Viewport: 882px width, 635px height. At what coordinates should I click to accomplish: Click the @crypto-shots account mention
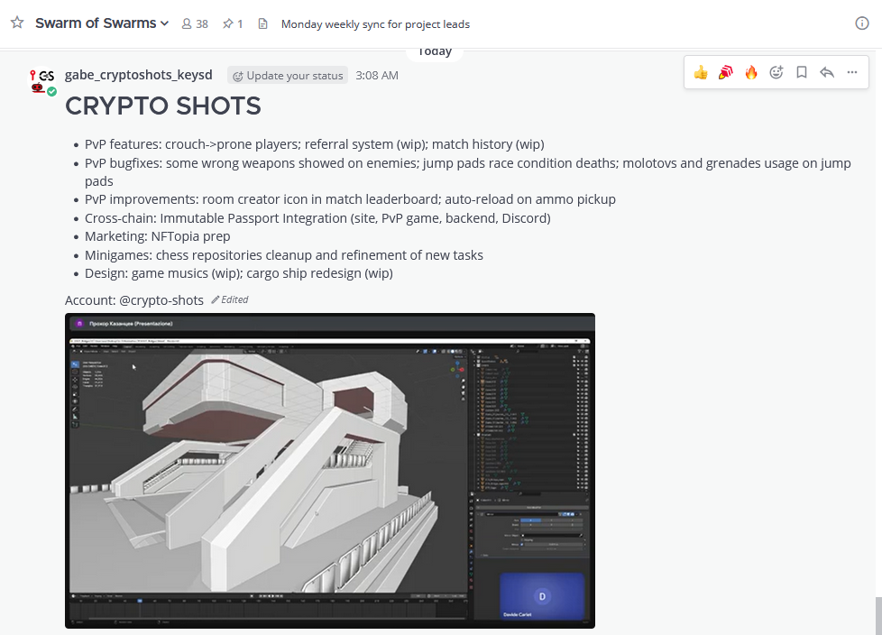(161, 300)
